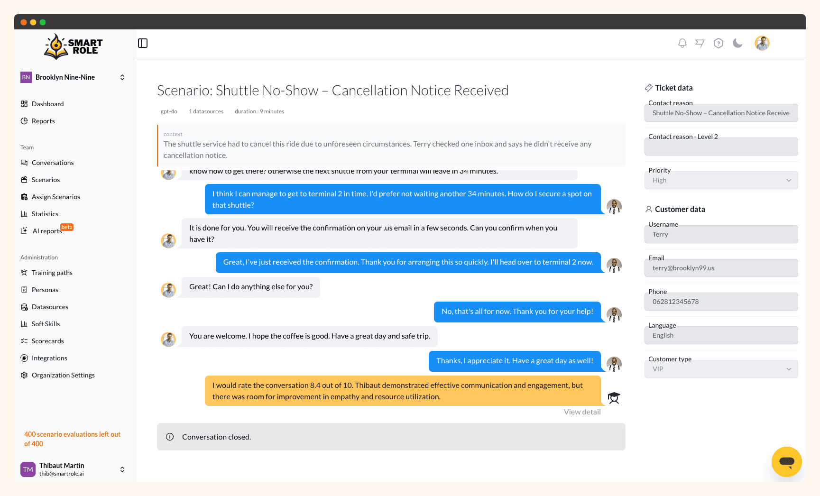Click the Personas icon

point(24,290)
